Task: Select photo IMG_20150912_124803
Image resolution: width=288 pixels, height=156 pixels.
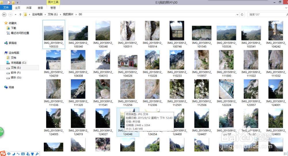Action: [276, 122]
